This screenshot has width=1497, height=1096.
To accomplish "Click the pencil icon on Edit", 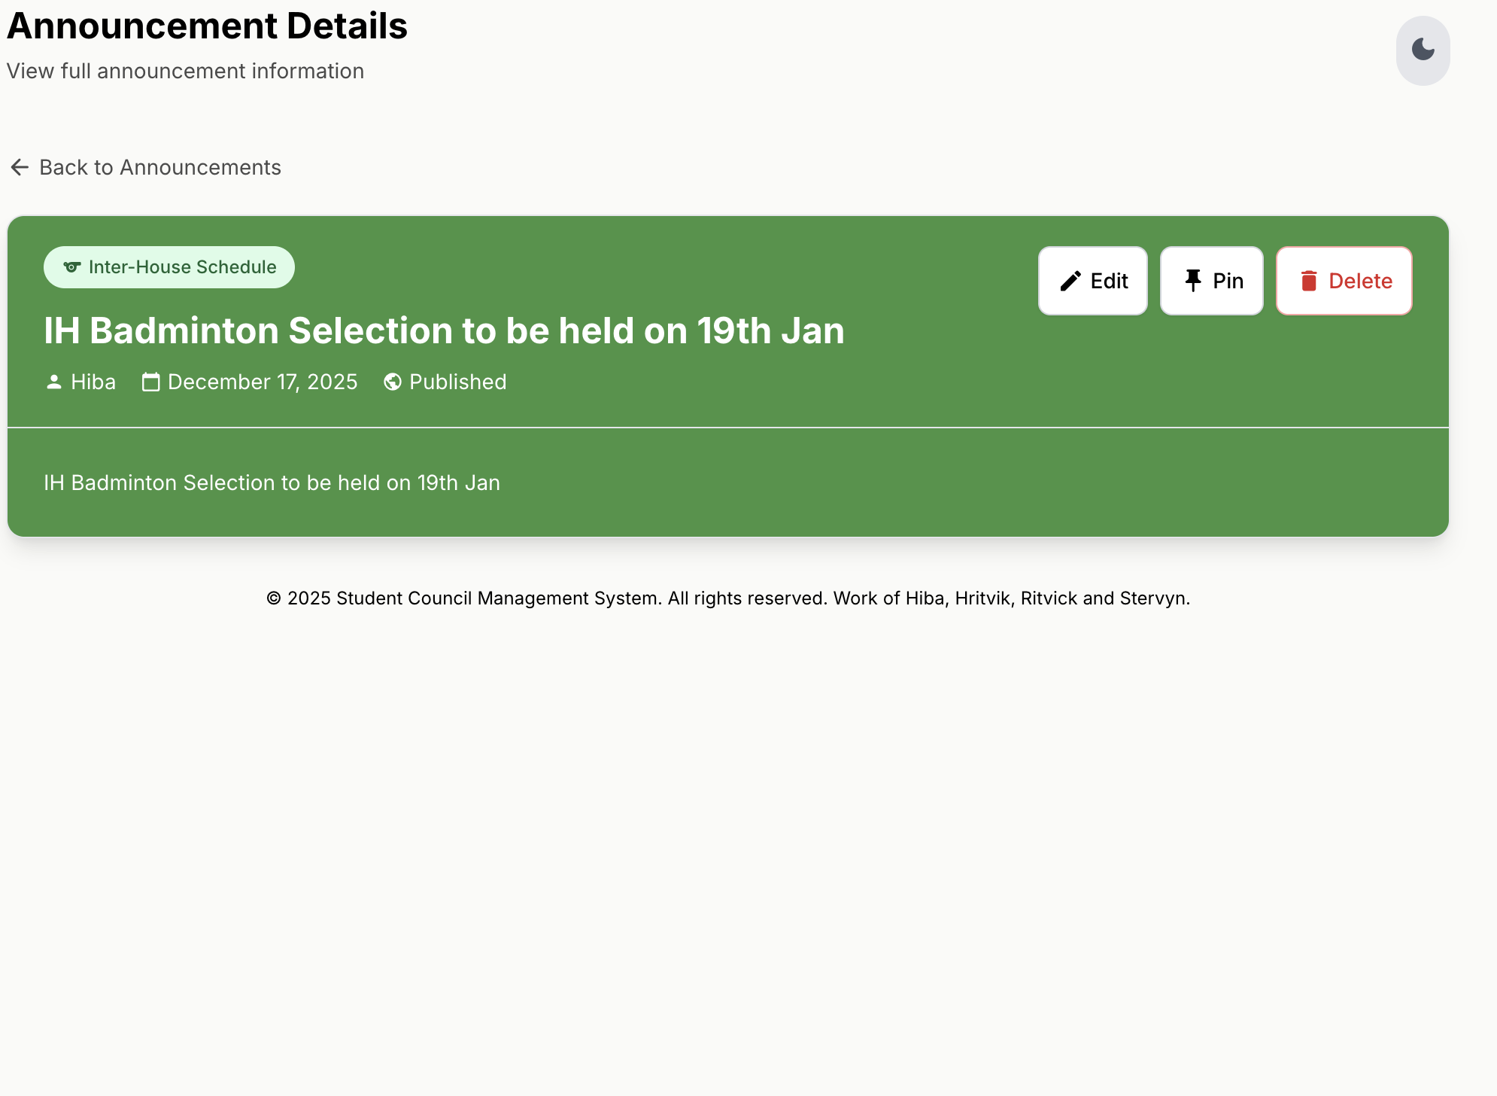I will [x=1070, y=282].
